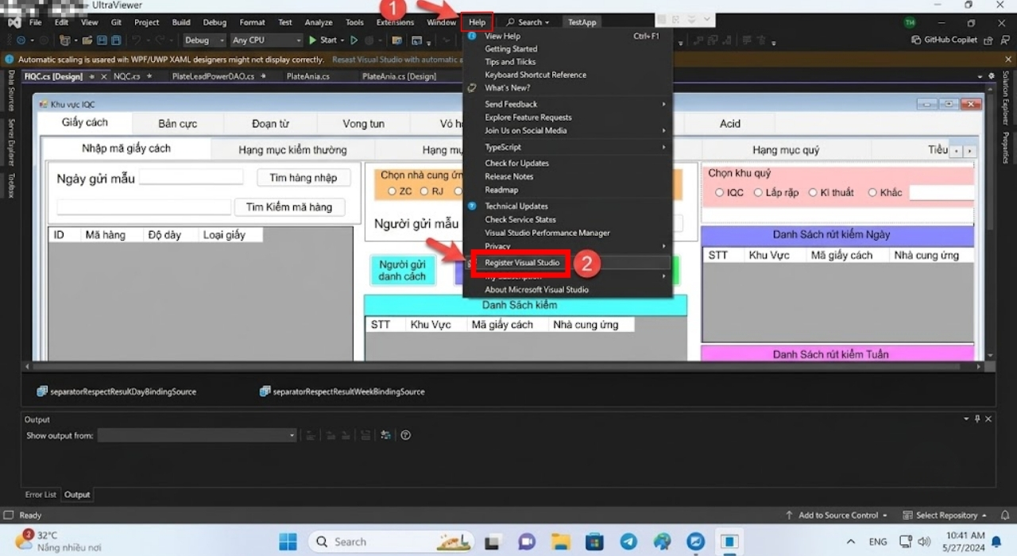Click the designer horizontal scrollbar
Screen dimensions: 1017x556
click(x=508, y=366)
